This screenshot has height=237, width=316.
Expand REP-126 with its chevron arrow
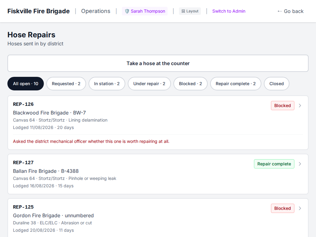click(300, 106)
